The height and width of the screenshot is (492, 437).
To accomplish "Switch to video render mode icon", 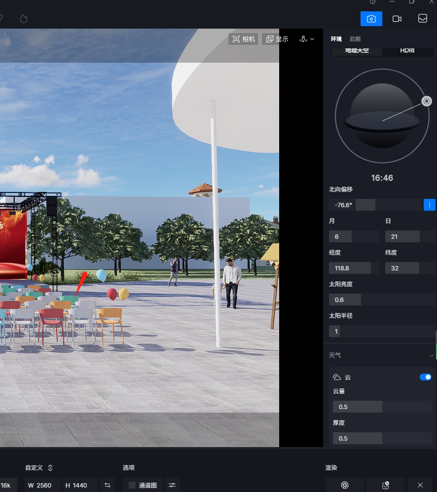I will click(397, 19).
